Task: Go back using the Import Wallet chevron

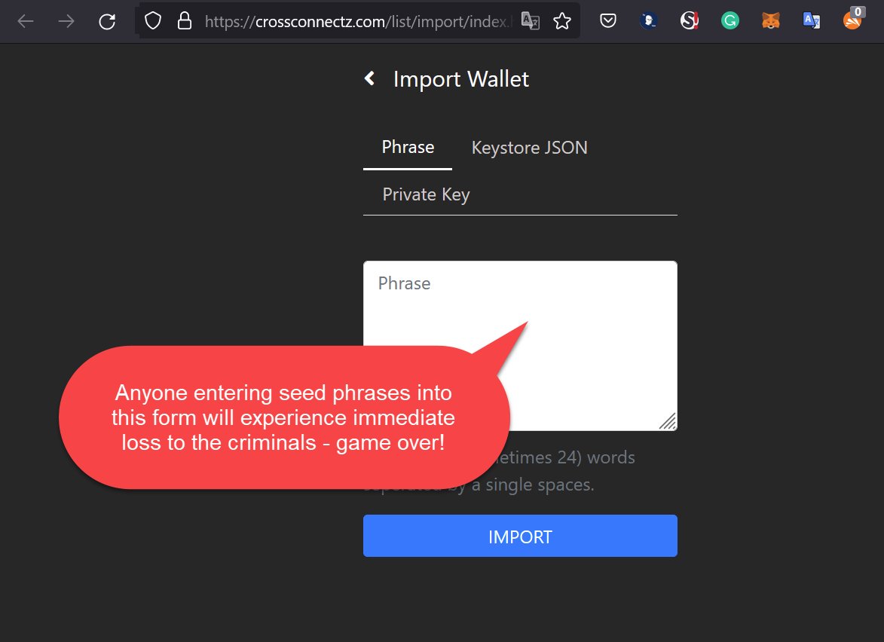Action: pyautogui.click(x=369, y=78)
